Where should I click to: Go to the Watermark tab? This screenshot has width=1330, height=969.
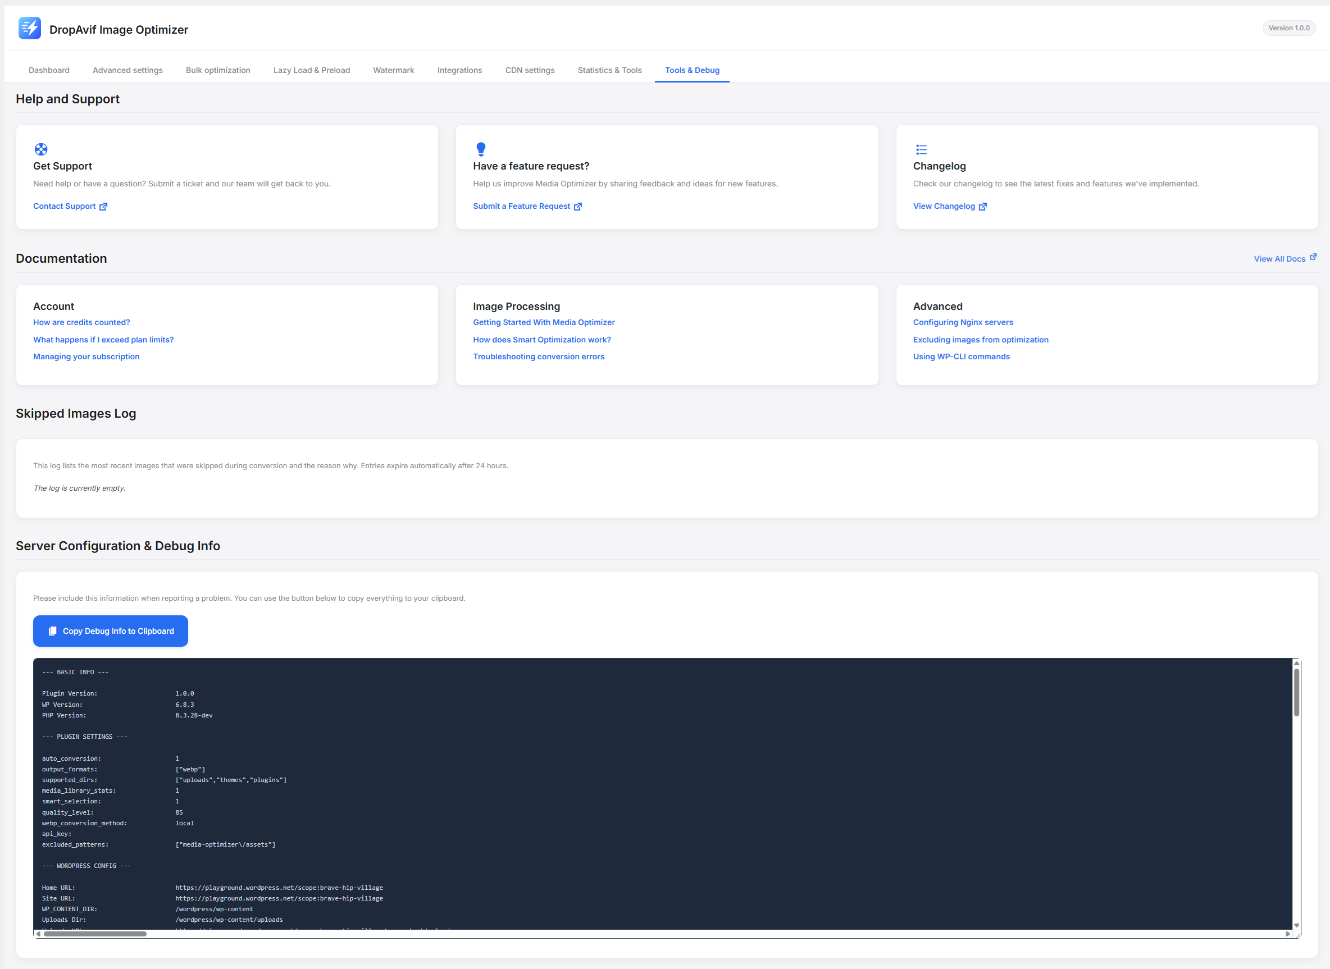click(x=393, y=70)
